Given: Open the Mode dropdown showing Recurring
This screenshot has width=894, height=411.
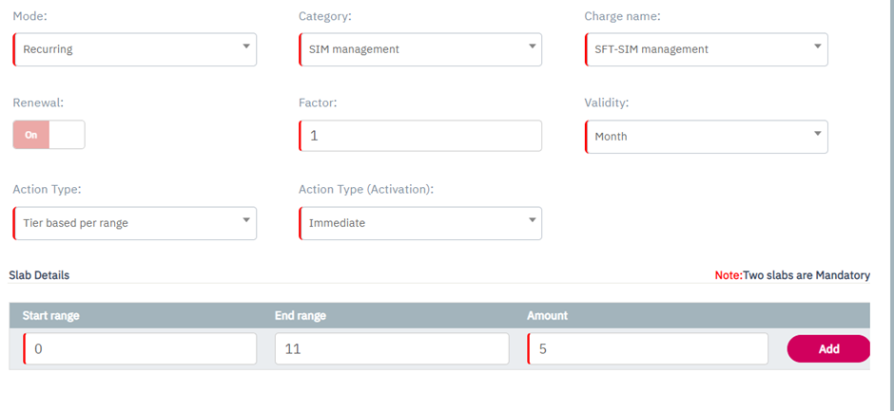Looking at the screenshot, I should tap(134, 49).
